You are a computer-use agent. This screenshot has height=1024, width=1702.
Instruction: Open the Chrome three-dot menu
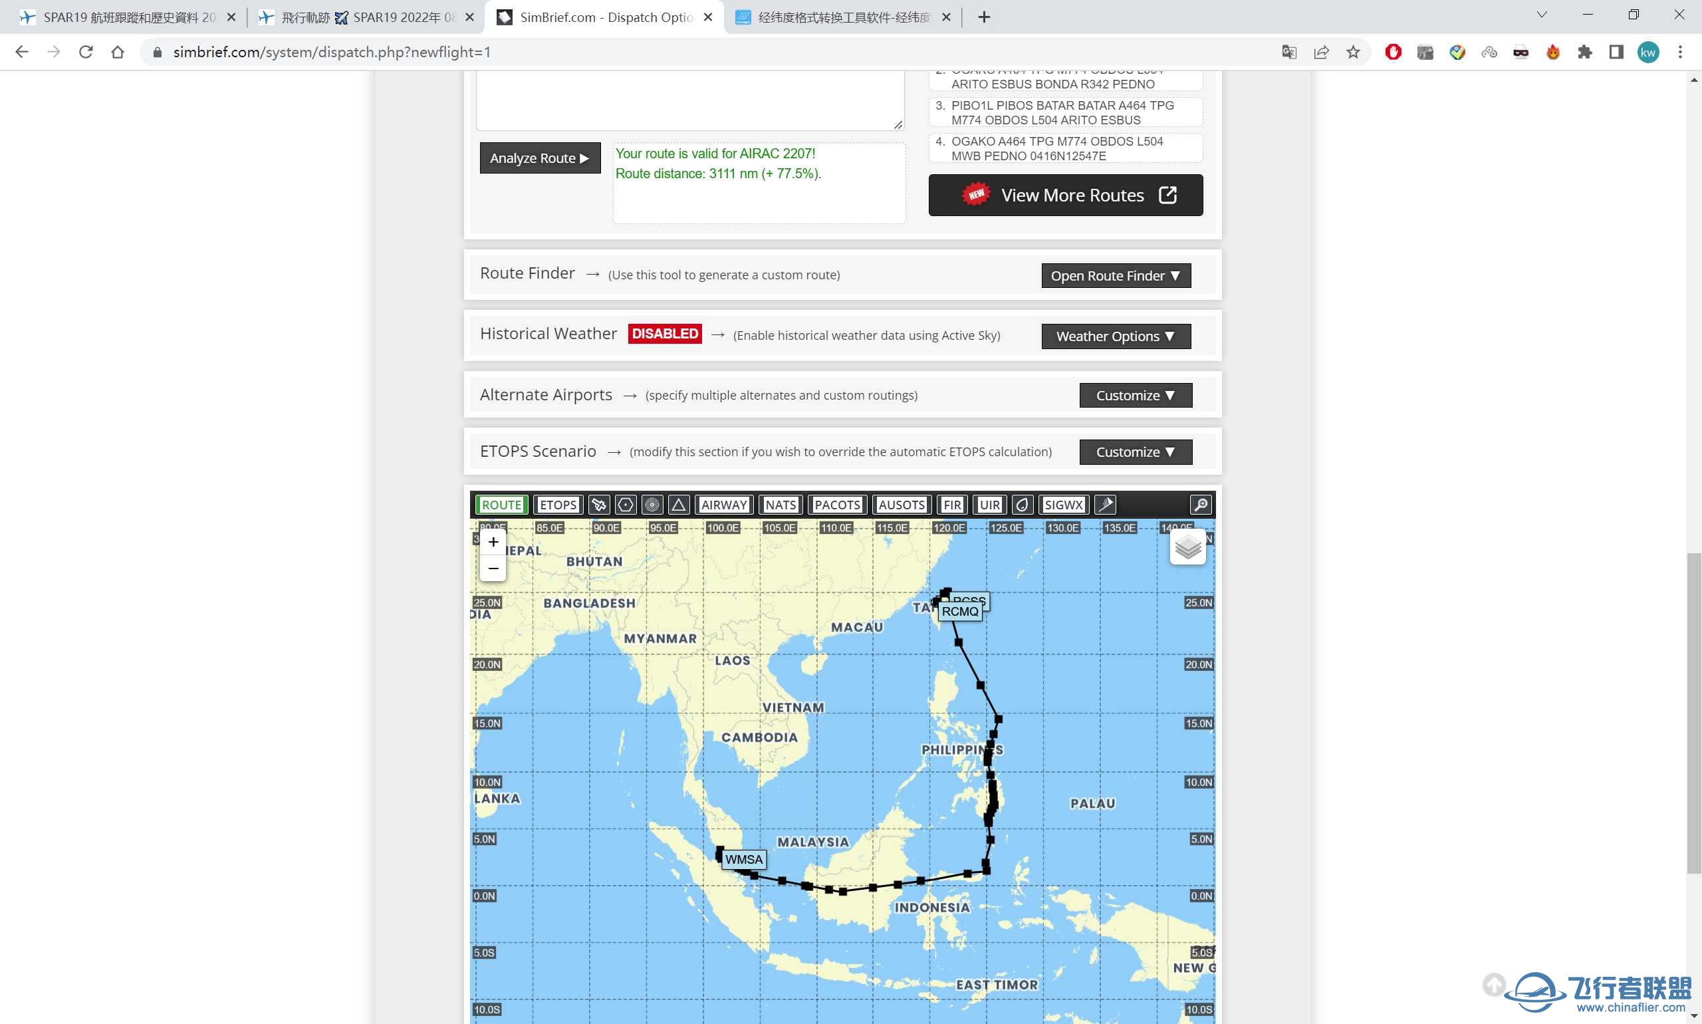1680,53
